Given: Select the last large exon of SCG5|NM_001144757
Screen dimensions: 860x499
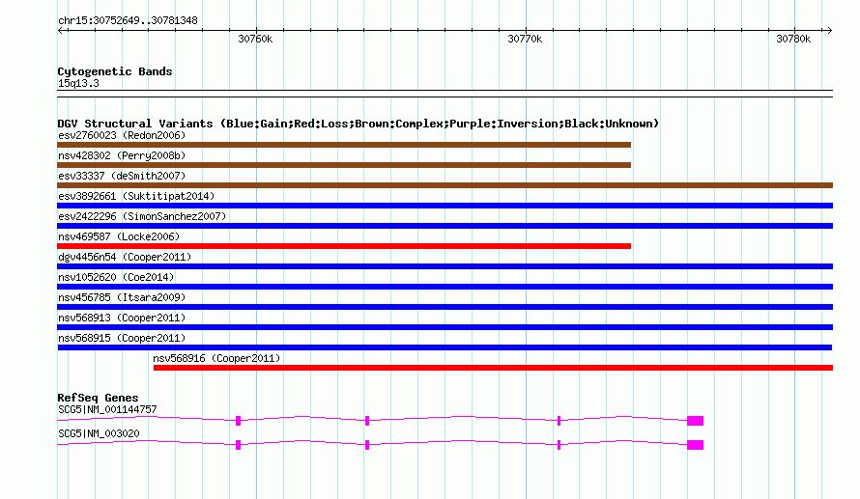Looking at the screenshot, I should tap(696, 421).
